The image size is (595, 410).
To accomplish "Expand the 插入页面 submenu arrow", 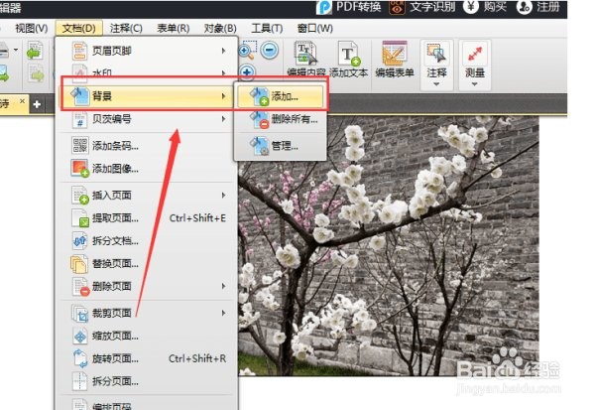I will [224, 195].
